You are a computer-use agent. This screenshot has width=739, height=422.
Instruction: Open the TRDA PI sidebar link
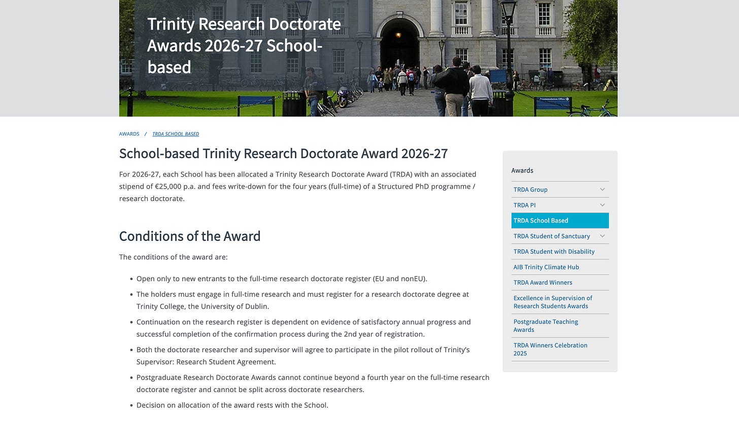(524, 205)
